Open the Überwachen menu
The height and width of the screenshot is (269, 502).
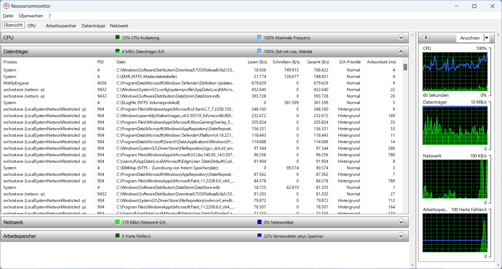(x=31, y=16)
